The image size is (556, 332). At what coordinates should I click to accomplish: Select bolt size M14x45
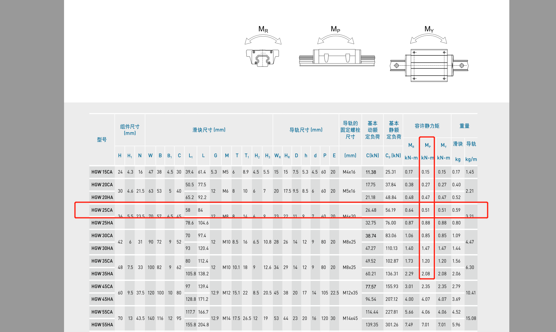pos(350,318)
